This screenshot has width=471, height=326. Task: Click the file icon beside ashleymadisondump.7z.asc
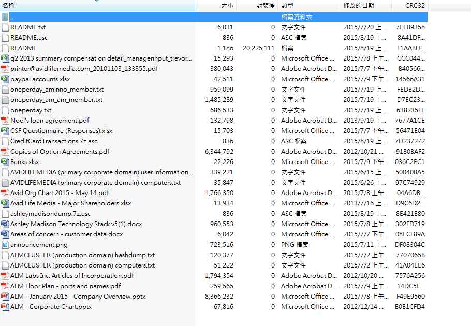pos(5,214)
